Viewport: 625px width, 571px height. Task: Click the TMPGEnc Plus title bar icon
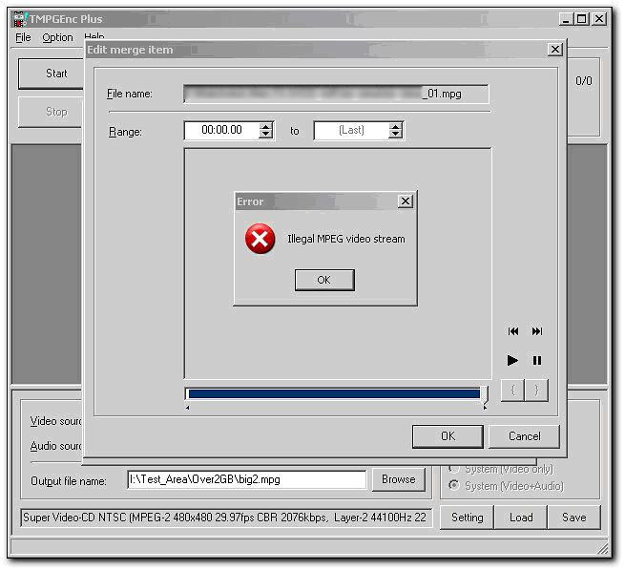[x=20, y=19]
